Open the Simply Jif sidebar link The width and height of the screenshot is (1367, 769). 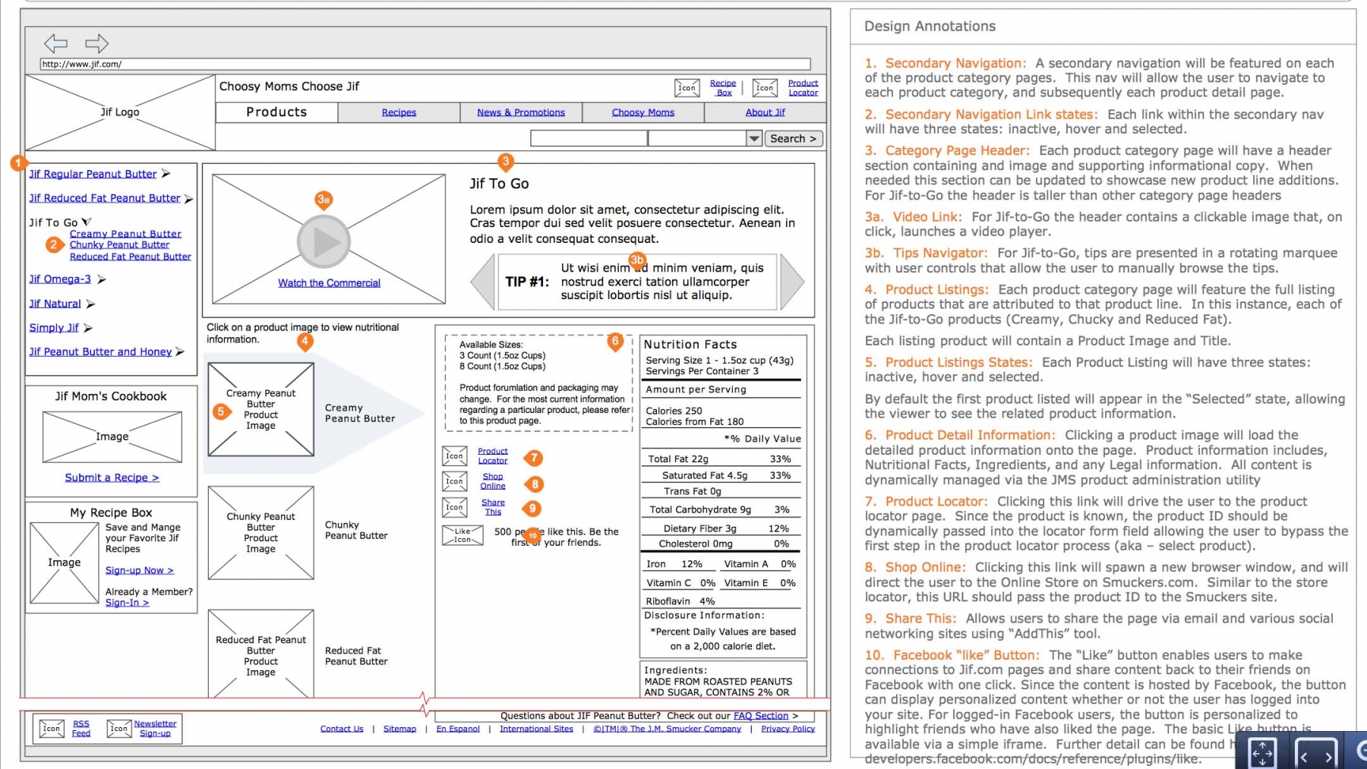[54, 328]
